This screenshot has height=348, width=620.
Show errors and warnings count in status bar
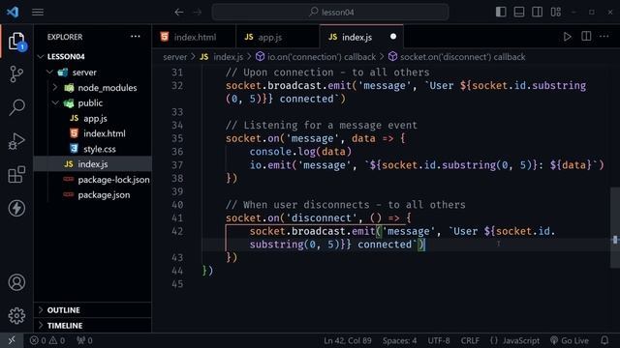pyautogui.click(x=47, y=340)
